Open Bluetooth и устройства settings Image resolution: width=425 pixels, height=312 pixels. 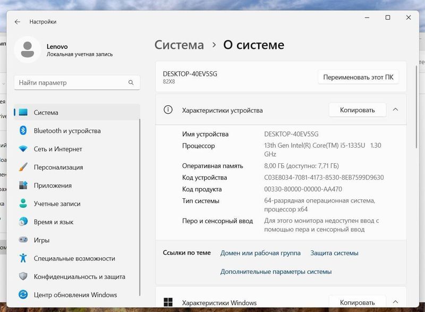tap(77, 131)
